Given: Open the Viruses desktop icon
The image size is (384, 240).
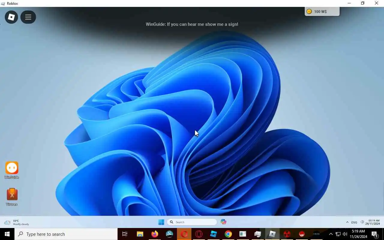Looking at the screenshot, I should point(12,197).
